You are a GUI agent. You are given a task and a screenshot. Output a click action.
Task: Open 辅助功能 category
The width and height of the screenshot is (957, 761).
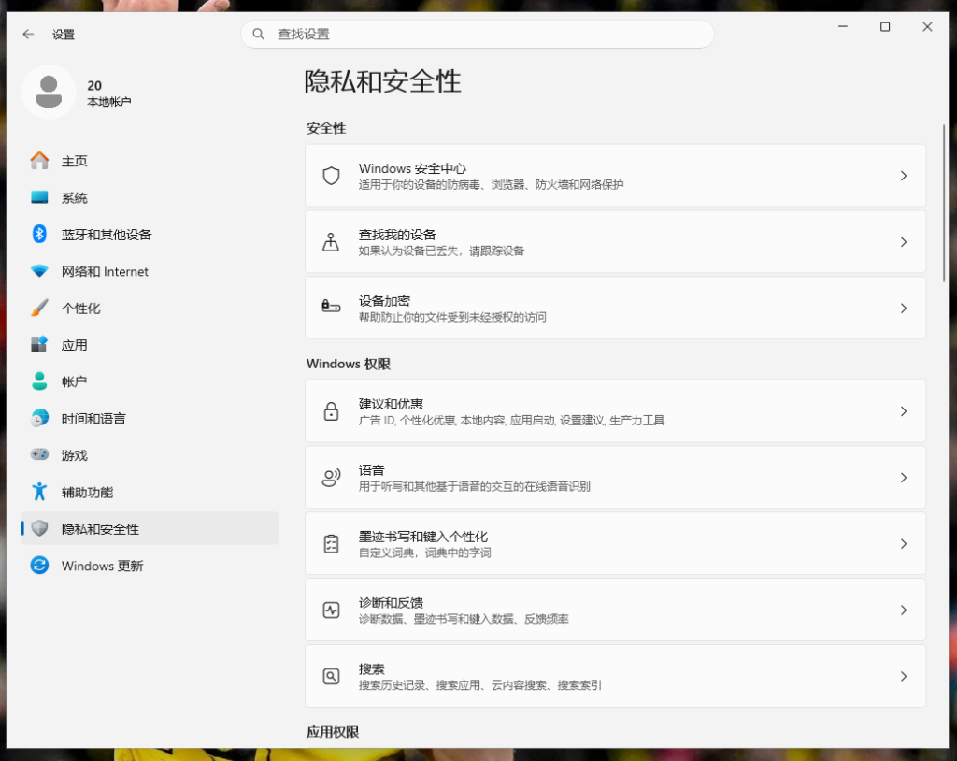click(x=150, y=492)
